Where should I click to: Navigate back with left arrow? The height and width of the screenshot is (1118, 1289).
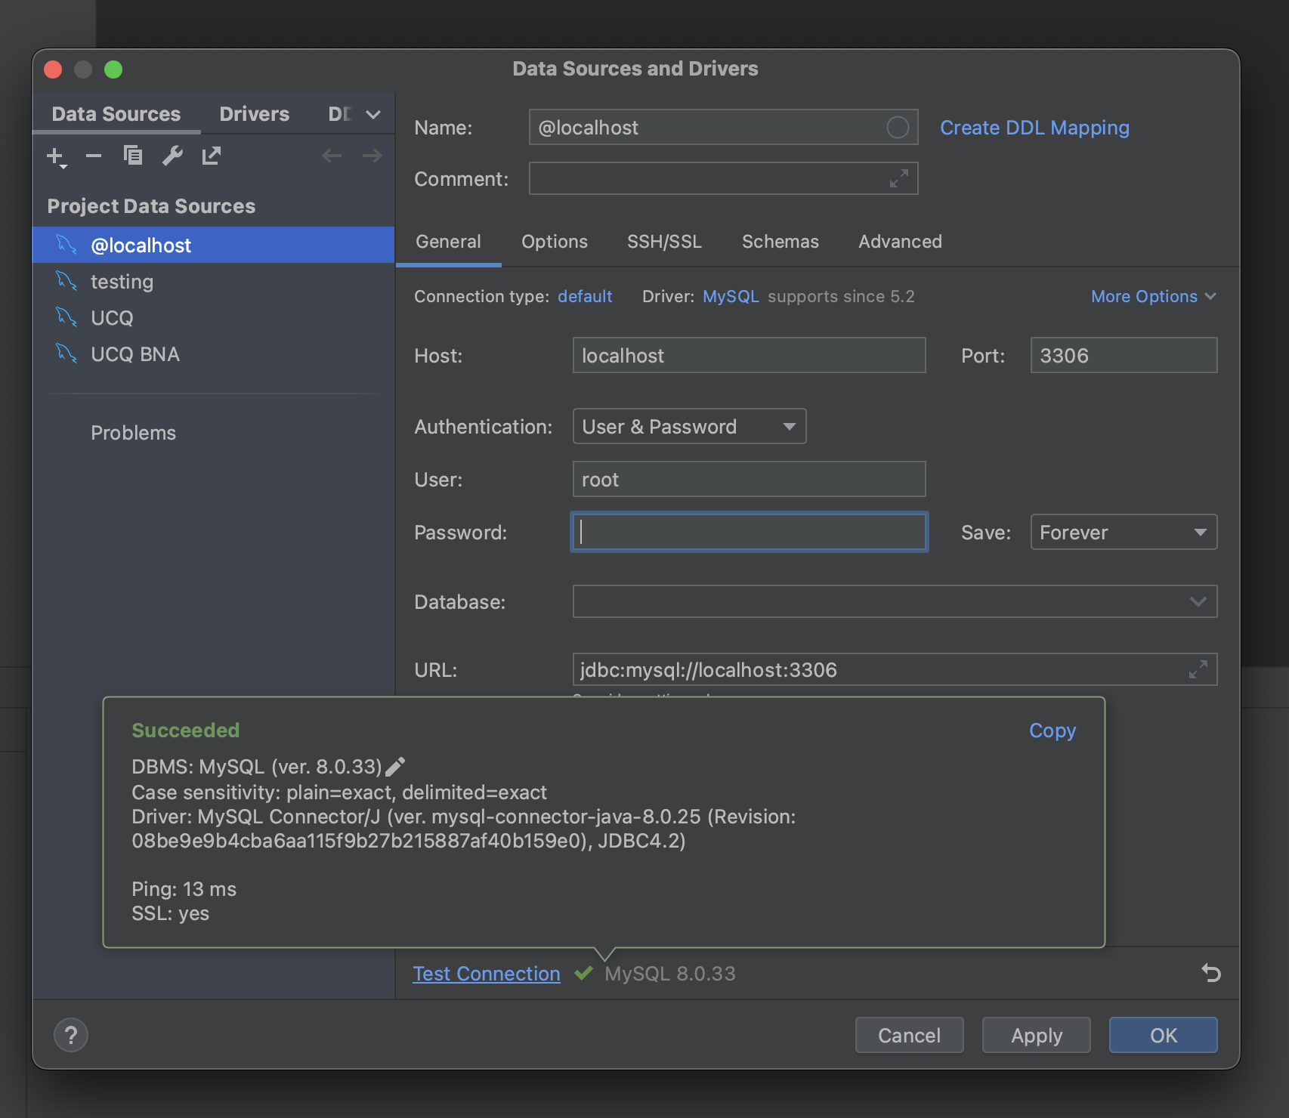(332, 156)
